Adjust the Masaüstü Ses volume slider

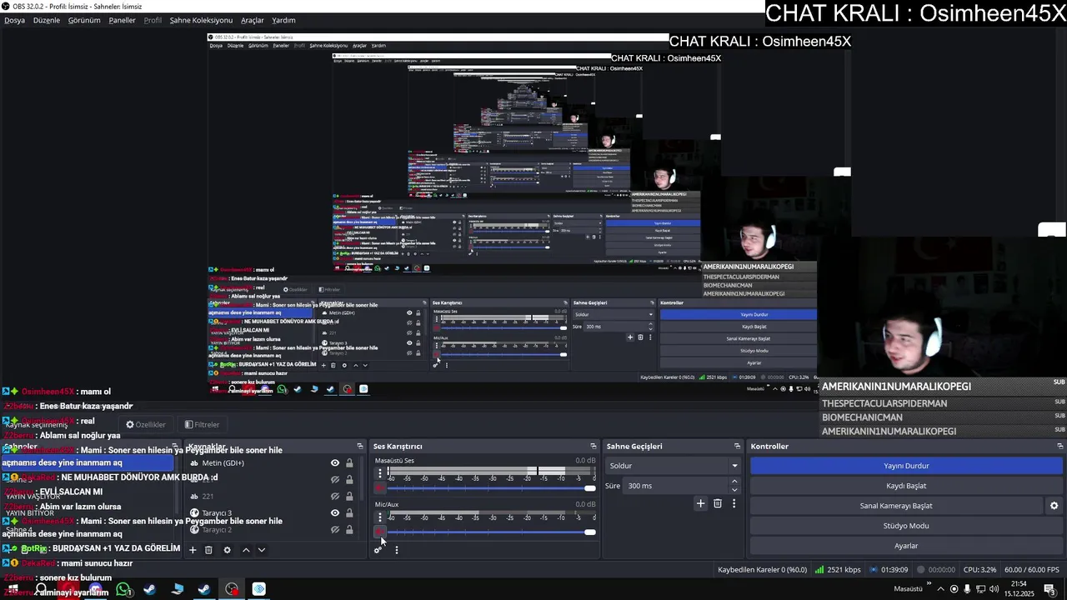click(x=492, y=488)
